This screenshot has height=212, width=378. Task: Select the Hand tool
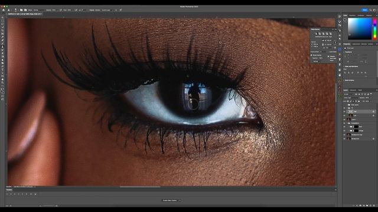click(x=2, y=79)
